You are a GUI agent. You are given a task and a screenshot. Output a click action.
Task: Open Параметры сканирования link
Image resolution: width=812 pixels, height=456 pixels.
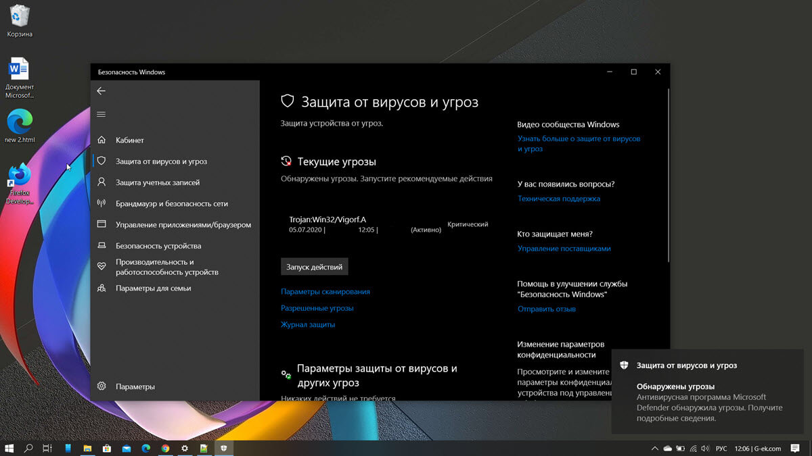[x=325, y=292]
